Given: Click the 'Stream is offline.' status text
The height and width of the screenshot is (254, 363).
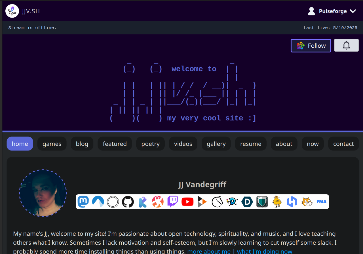Looking at the screenshot, I should 32,28.
